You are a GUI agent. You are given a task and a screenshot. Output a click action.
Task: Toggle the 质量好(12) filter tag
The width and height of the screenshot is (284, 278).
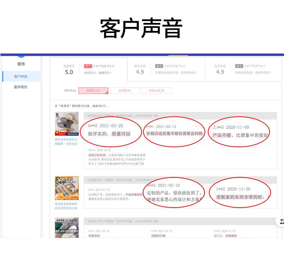93,91
